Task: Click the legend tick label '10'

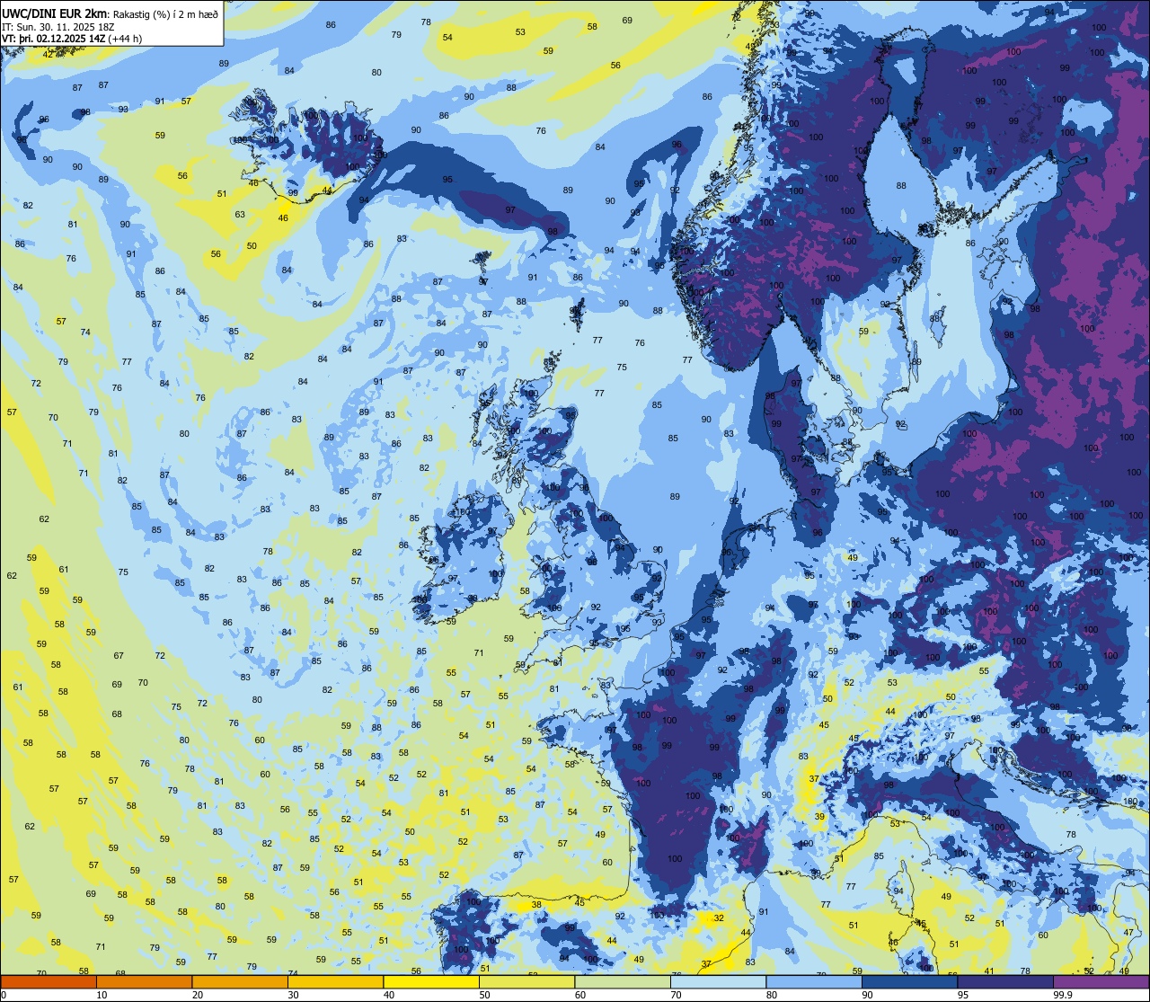Action: [102, 995]
